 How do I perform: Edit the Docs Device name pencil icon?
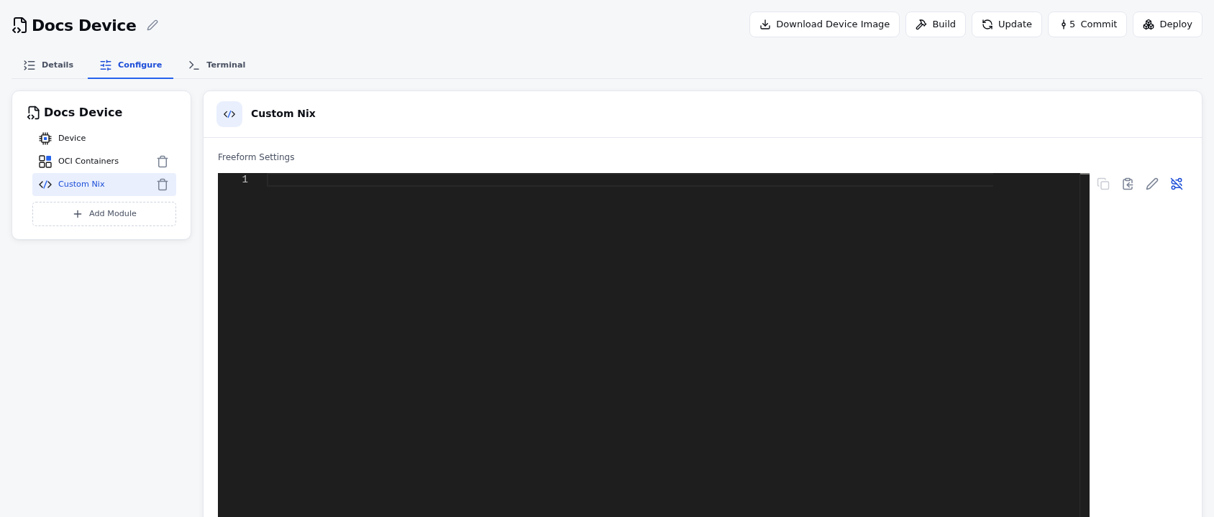[152, 25]
